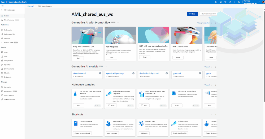Open the recent activity clock icon
Viewport: 265px width, 139px height.
pyautogui.click(x=216, y=2)
